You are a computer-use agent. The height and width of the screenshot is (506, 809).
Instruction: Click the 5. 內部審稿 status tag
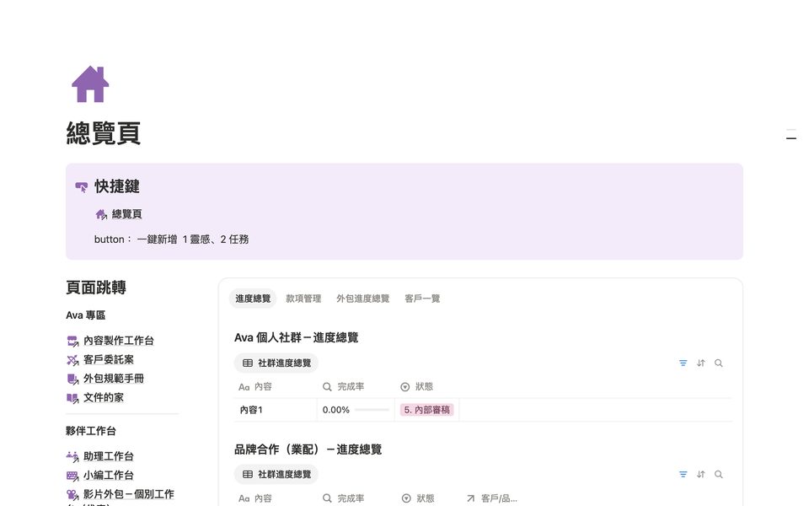tap(426, 410)
